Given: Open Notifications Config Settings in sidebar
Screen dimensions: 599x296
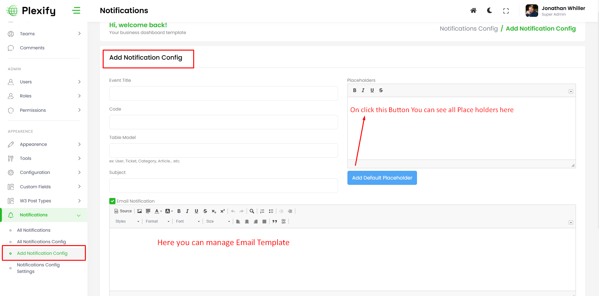Looking at the screenshot, I should point(38,268).
